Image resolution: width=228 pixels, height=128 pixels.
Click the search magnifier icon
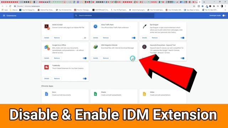pyautogui.click(x=76, y=15)
